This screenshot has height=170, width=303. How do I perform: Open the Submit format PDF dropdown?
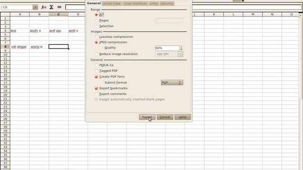tap(172, 83)
